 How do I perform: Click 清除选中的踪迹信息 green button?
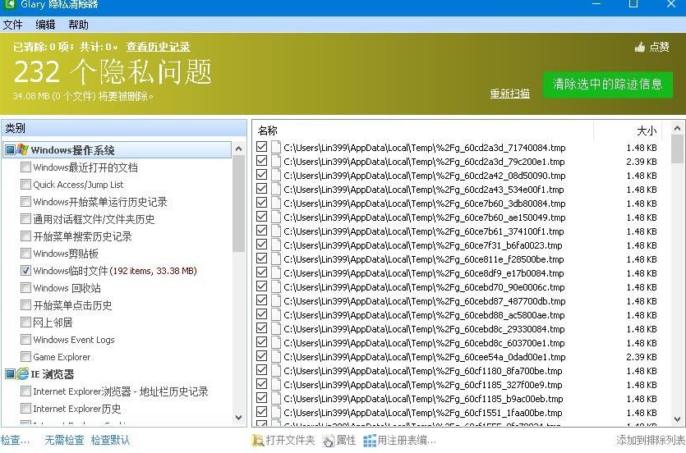(x=608, y=85)
